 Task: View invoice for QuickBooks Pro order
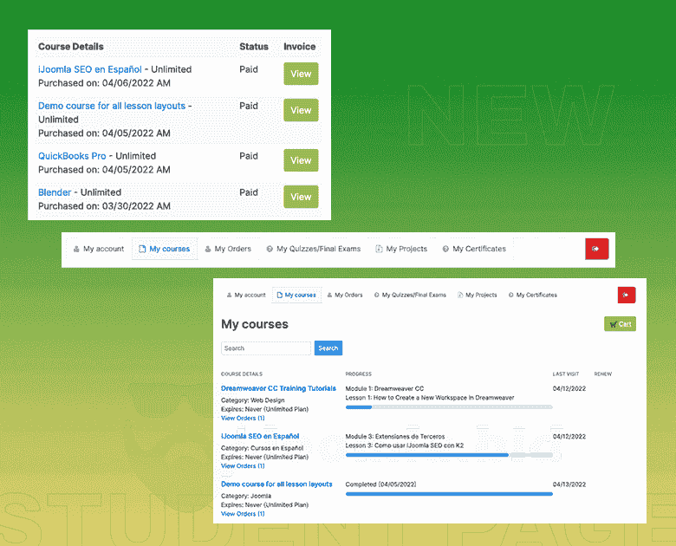tap(301, 160)
